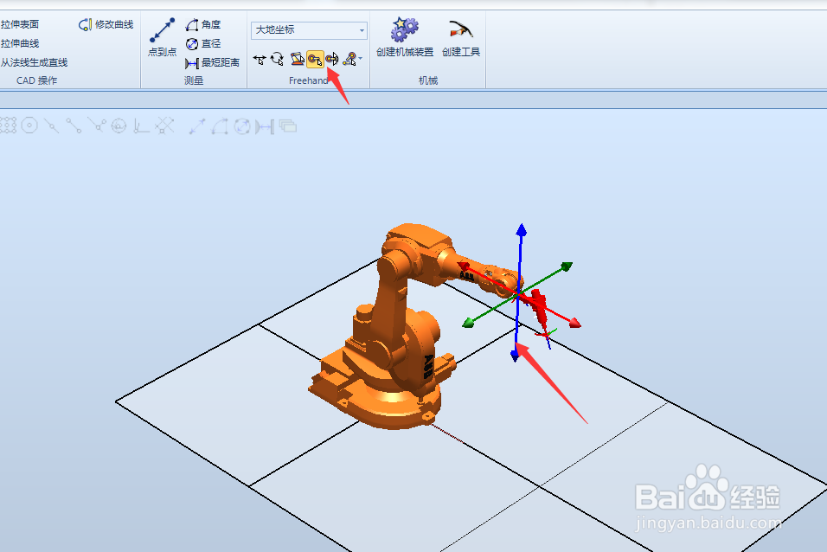827x552 pixels.
Task: Select the MultiRobot Jog tool
Action: (x=349, y=59)
